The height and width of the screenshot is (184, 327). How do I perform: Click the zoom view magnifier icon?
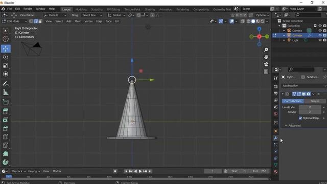coord(266,50)
